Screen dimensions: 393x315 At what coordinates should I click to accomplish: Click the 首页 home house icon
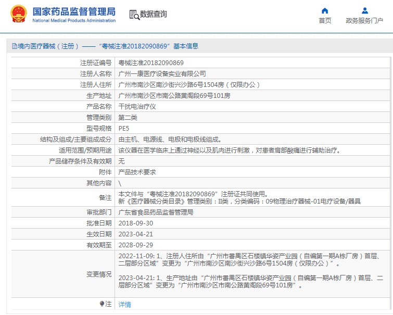click(325, 10)
